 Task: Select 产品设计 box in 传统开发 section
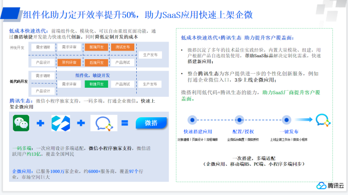click(x=43, y=63)
